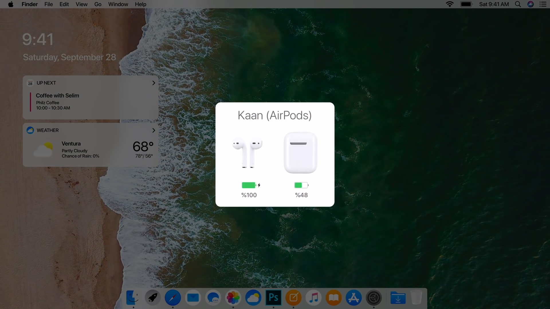Click the calendar 28 icon in Up Next
This screenshot has width=550, height=309.
pyautogui.click(x=30, y=83)
